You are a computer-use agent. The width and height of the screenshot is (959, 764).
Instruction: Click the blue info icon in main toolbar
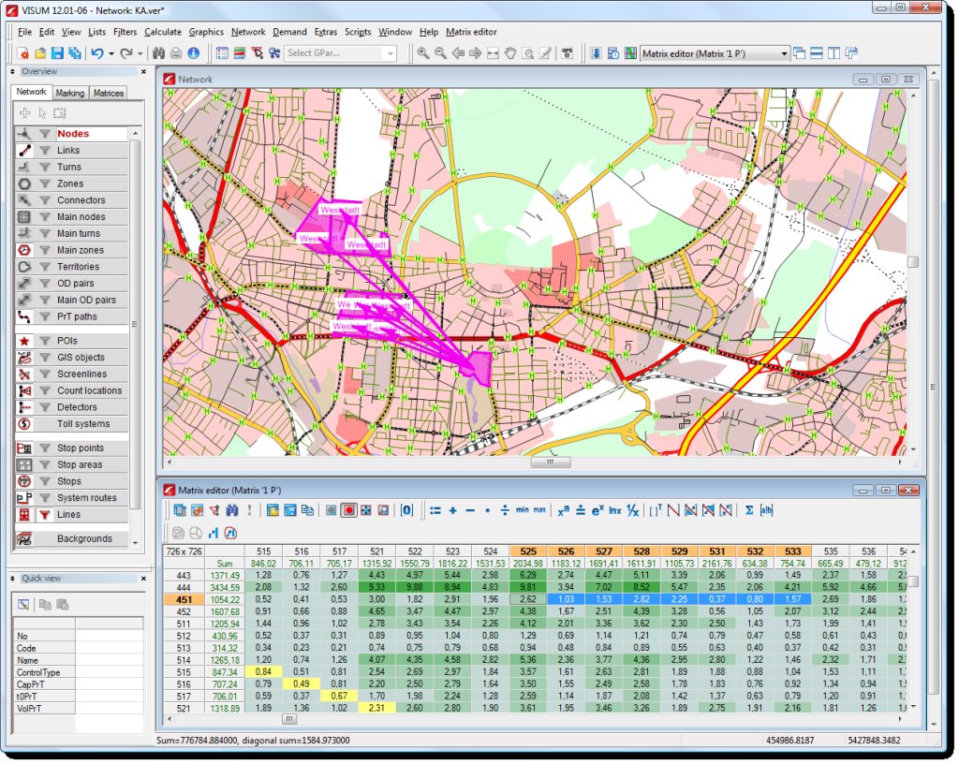tap(193, 53)
